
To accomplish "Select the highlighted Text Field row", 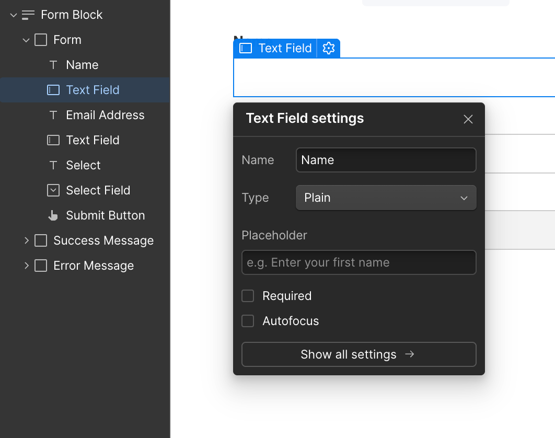I will click(x=85, y=90).
